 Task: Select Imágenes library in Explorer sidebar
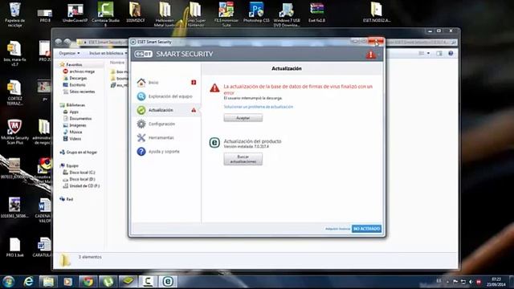coord(78,125)
